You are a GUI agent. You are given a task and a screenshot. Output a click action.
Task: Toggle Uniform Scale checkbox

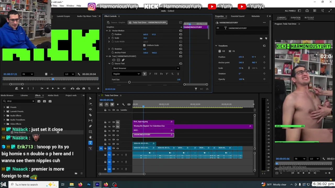[144, 45]
